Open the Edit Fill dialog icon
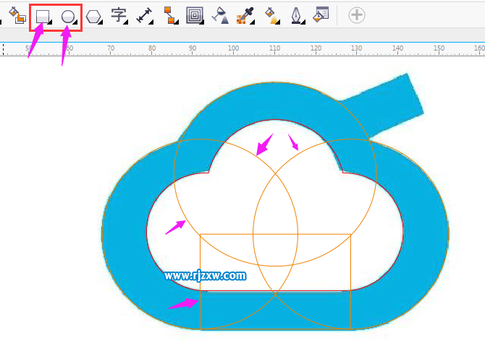The width and height of the screenshot is (485, 343). [x=321, y=14]
